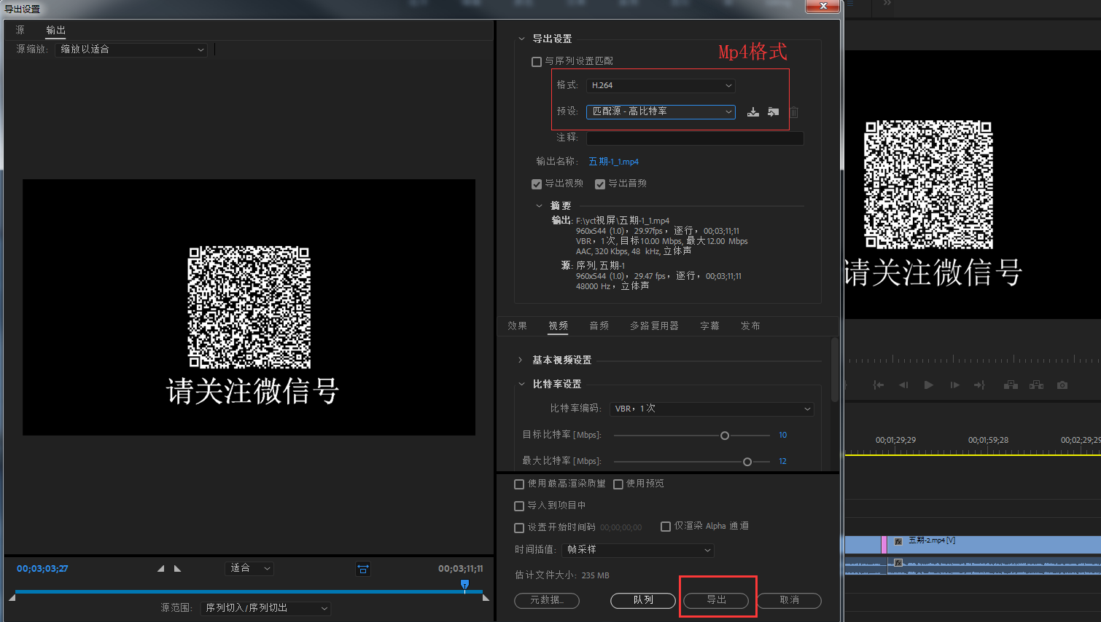Open 源缩放 dropdown showing 缩放以适合
The width and height of the screenshot is (1101, 622).
point(132,50)
